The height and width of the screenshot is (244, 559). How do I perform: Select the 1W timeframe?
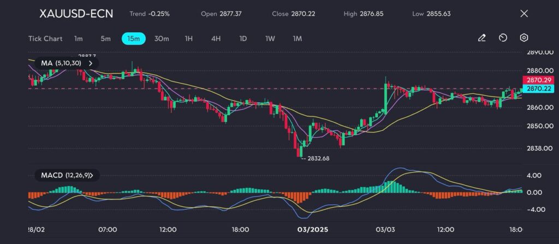270,39
